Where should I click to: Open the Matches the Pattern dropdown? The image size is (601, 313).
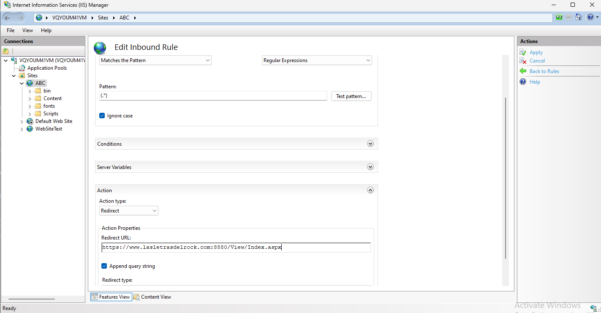[x=155, y=60]
